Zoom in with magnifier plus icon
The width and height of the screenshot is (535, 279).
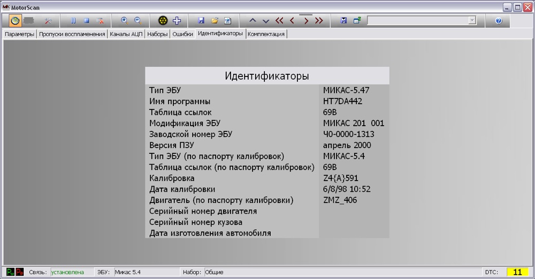[125, 21]
